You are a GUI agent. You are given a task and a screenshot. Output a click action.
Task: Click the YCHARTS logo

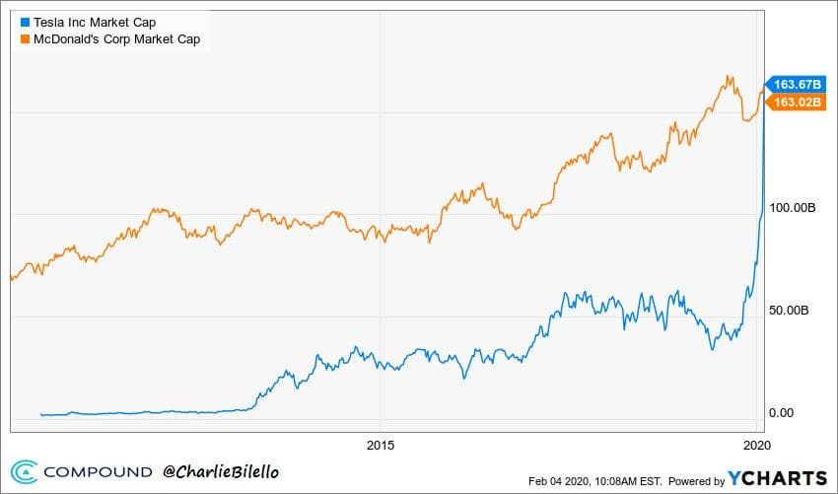point(776,478)
